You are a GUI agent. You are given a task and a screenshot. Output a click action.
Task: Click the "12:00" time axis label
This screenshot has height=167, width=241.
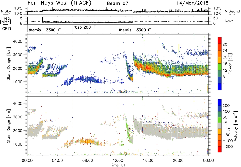(118, 161)
